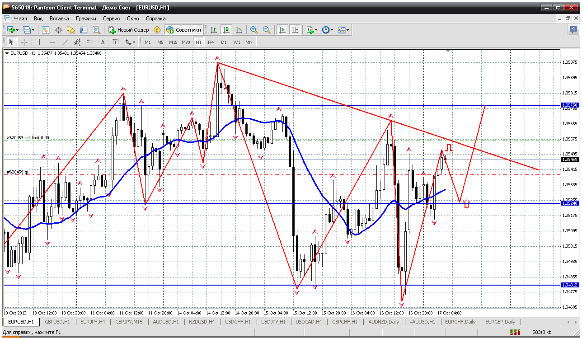Open the Графики menu
This screenshot has width=582, height=338.
tap(86, 19)
